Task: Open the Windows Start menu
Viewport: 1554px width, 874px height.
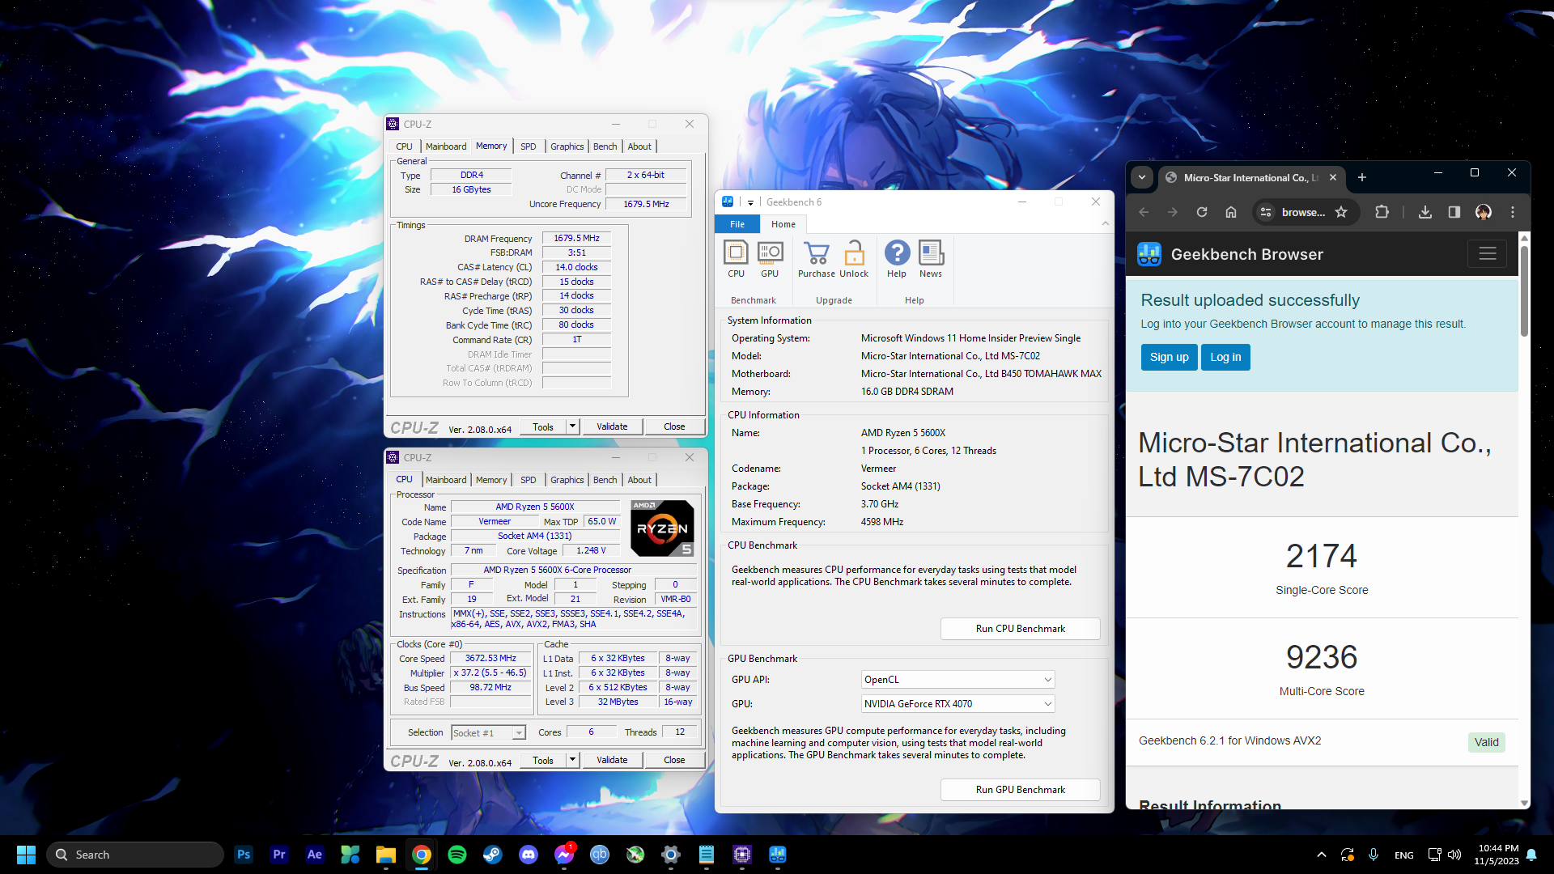Action: (x=26, y=855)
